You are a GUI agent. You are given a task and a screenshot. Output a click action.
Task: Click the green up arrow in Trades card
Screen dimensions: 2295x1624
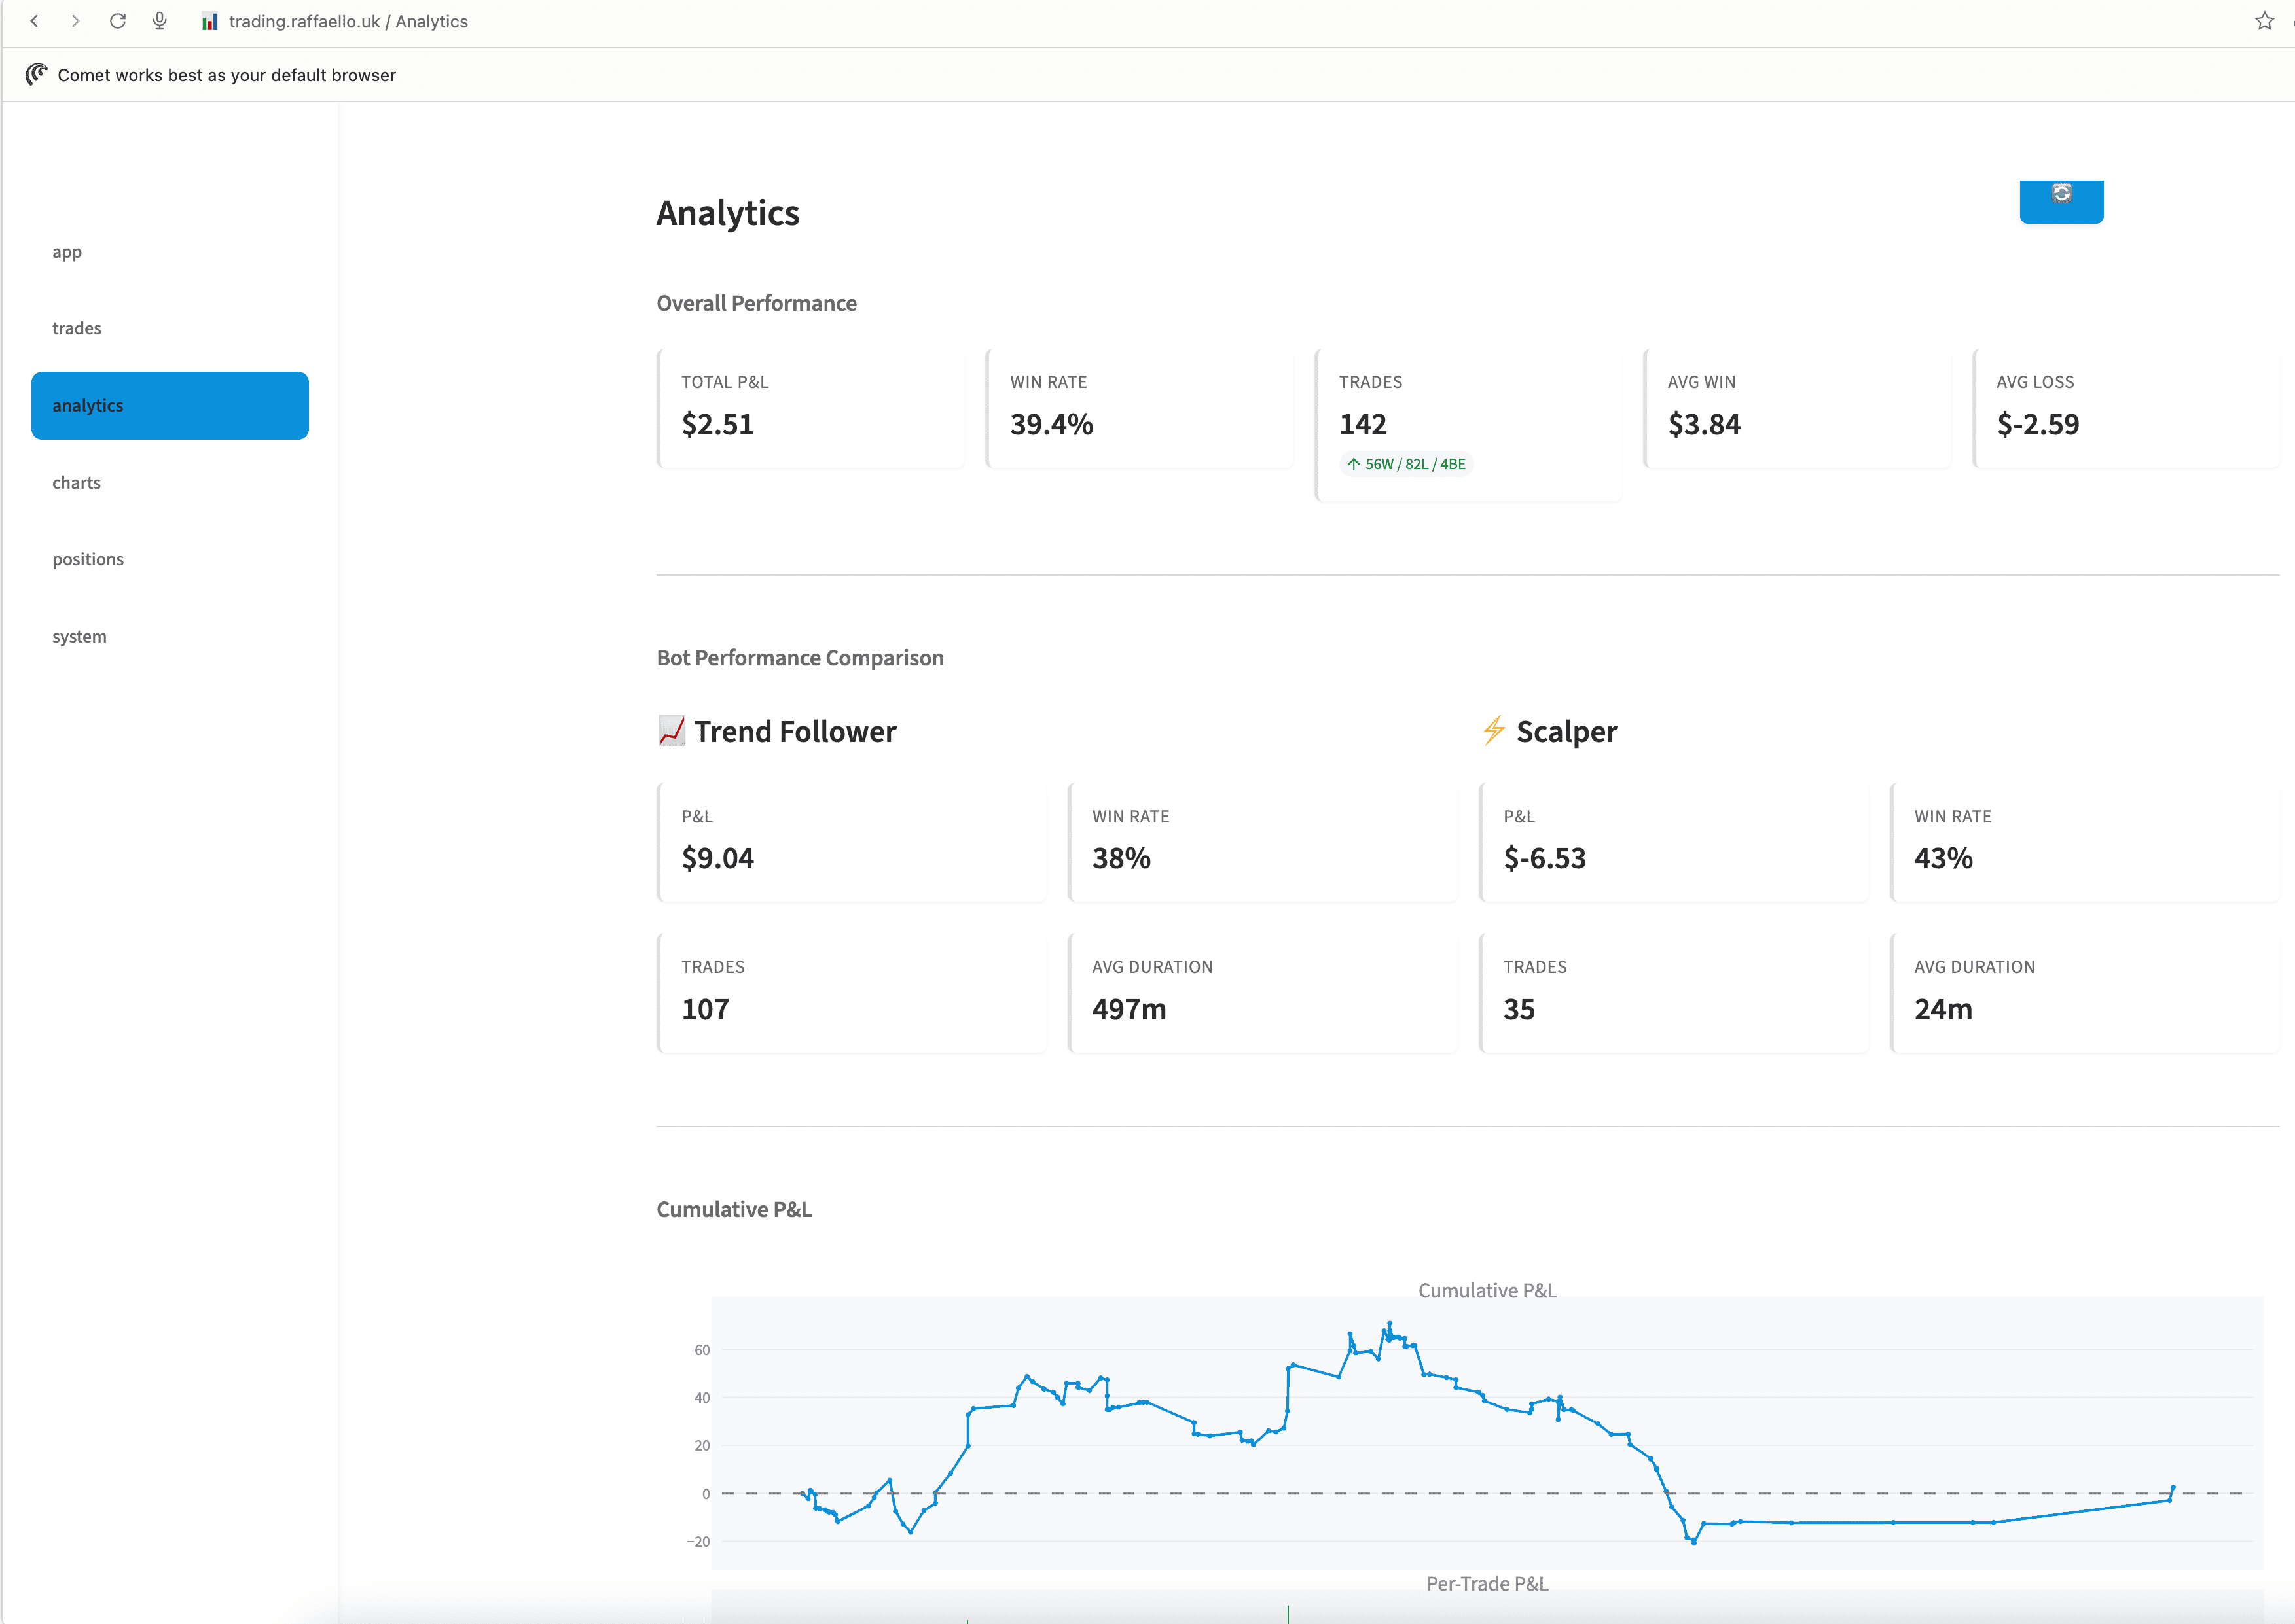click(1352, 464)
